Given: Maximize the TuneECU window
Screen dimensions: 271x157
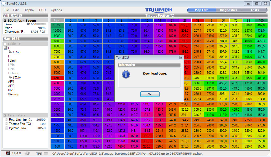Looking at the screenshot, I should [257, 3].
